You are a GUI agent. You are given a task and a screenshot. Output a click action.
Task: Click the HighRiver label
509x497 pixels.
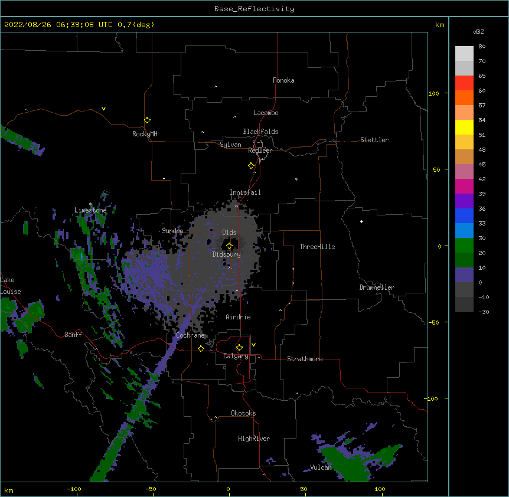pyautogui.click(x=254, y=439)
